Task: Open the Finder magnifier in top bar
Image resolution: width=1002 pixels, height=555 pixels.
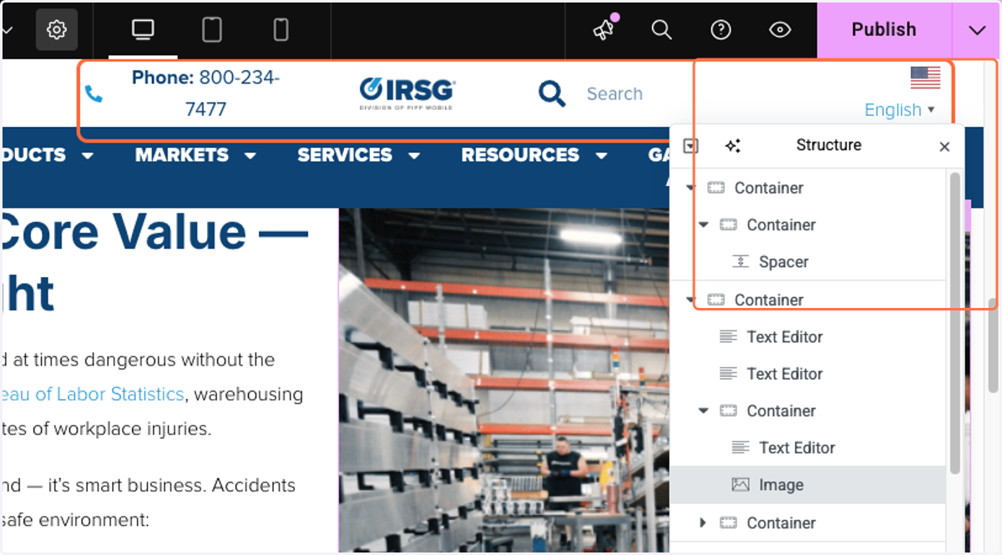Action: [661, 30]
